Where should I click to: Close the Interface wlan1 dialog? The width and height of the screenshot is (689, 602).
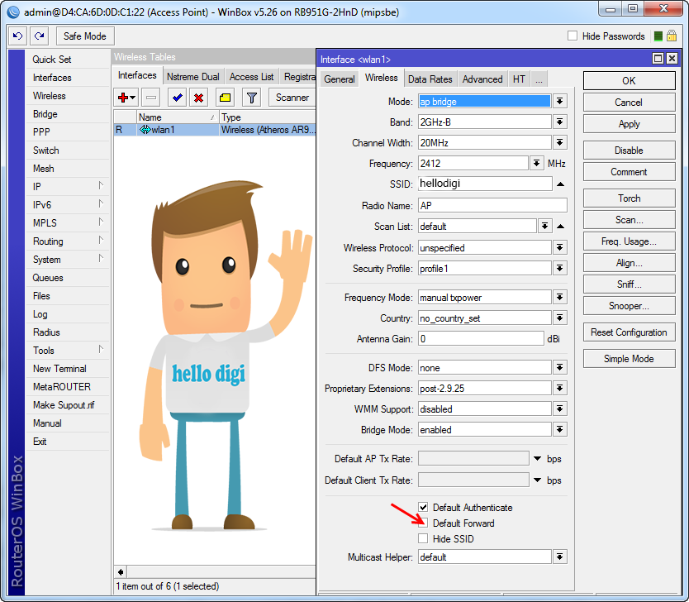pos(672,59)
